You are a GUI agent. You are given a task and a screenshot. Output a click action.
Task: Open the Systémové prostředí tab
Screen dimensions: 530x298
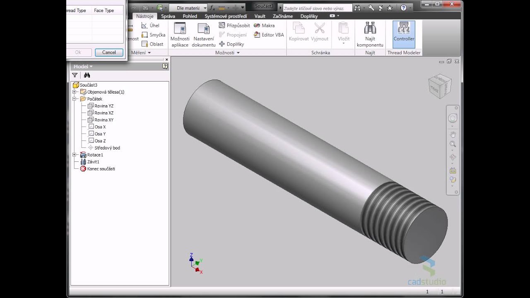[x=226, y=16]
